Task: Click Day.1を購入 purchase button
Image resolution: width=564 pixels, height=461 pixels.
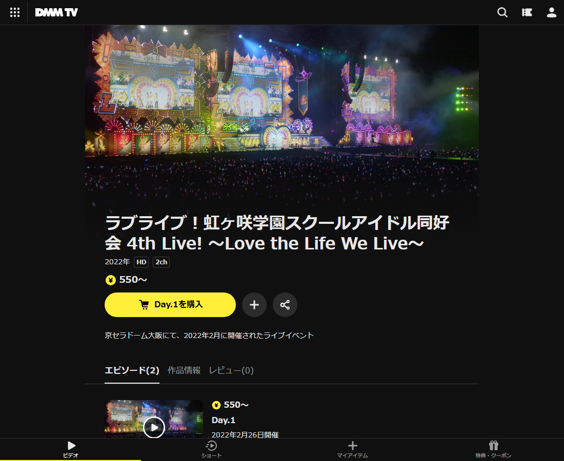Action: tap(170, 305)
